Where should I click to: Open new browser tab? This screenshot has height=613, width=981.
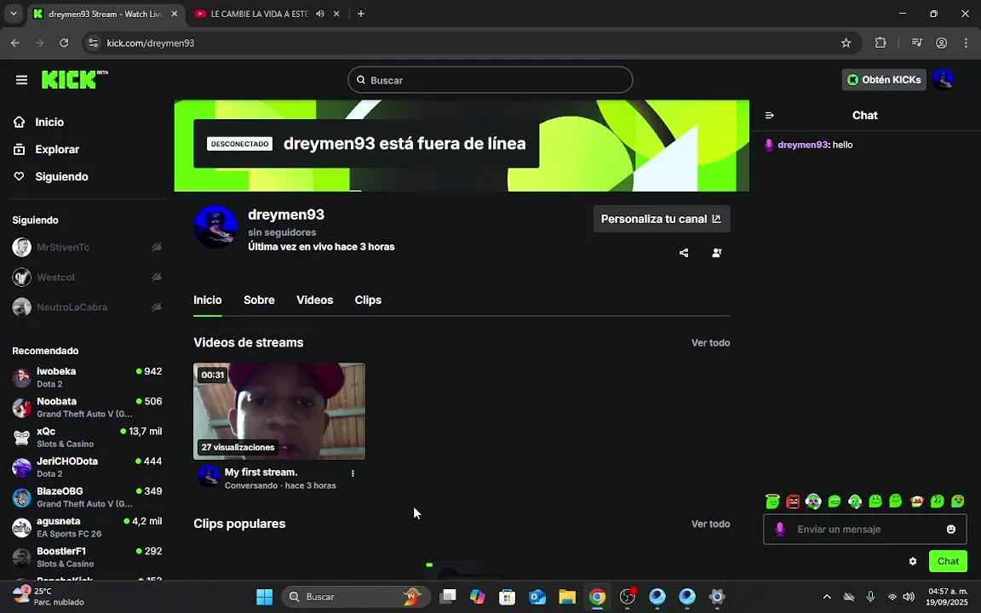[x=361, y=14]
